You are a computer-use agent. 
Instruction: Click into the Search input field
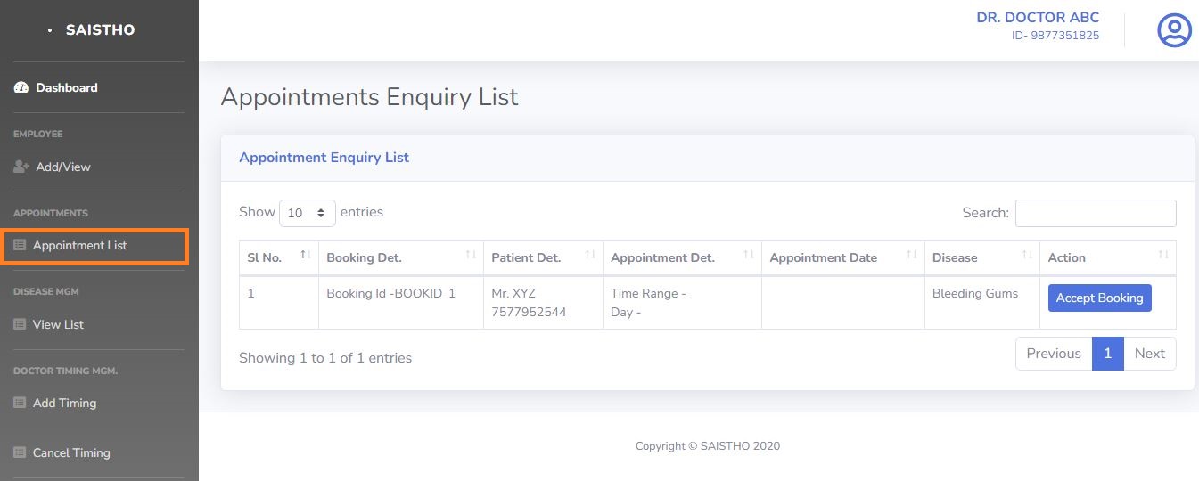click(x=1095, y=213)
